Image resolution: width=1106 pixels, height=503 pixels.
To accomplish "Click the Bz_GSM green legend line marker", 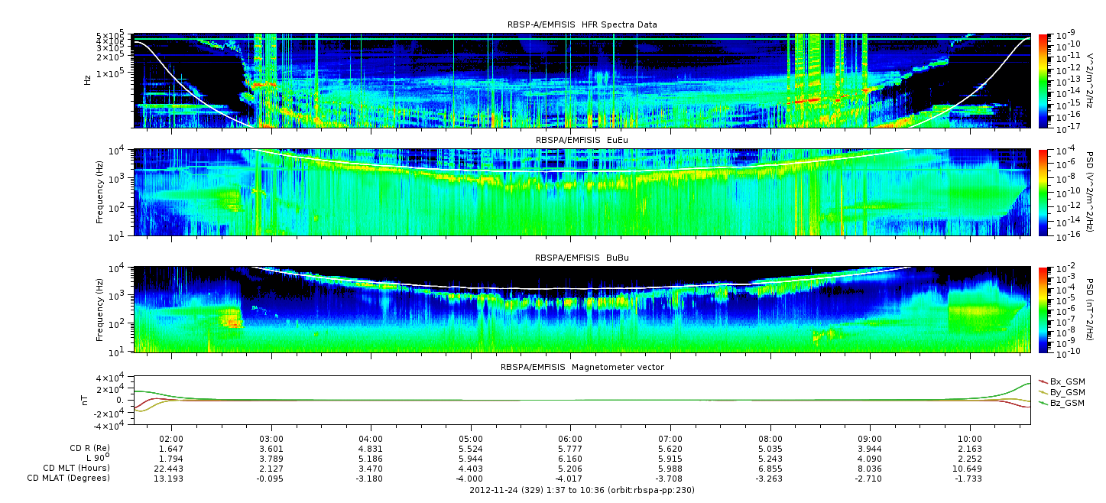I will tap(1043, 403).
